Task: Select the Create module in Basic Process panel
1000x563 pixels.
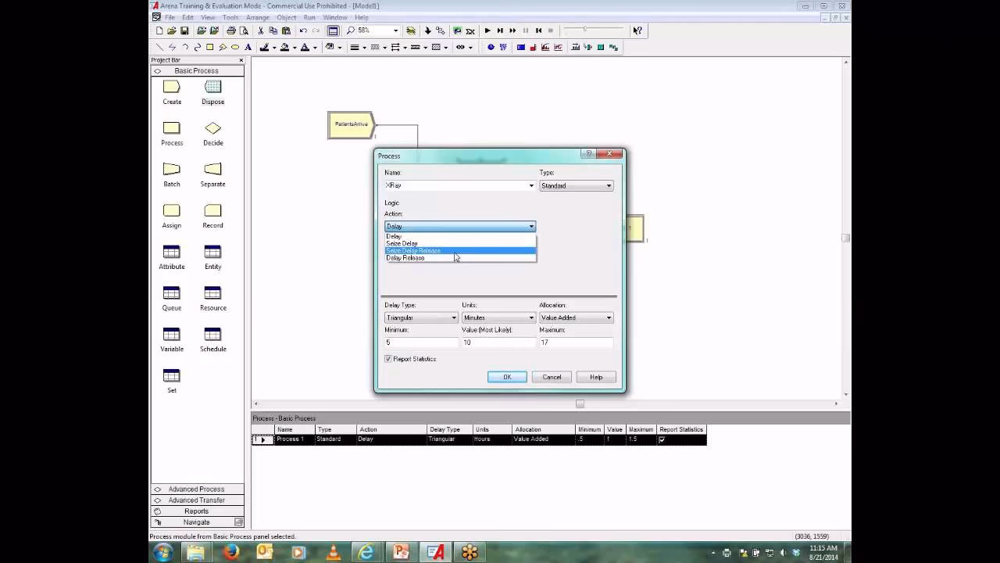Action: 171,91
